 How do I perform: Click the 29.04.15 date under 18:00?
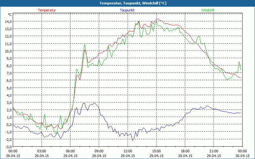(x=185, y=156)
